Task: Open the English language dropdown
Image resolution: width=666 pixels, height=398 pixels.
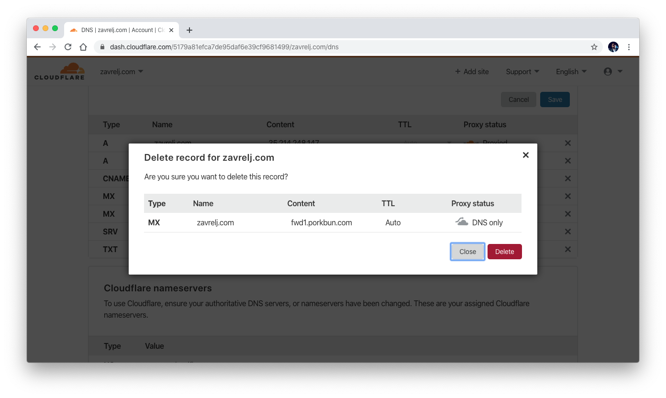Action: tap(571, 72)
